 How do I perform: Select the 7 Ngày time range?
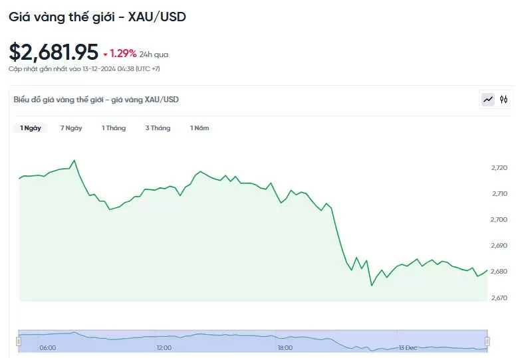pos(71,128)
